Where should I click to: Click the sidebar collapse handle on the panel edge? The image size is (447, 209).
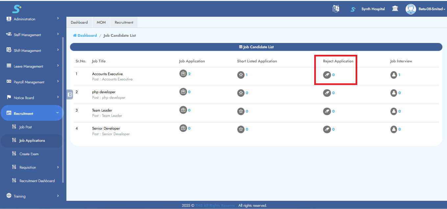tap(69, 94)
